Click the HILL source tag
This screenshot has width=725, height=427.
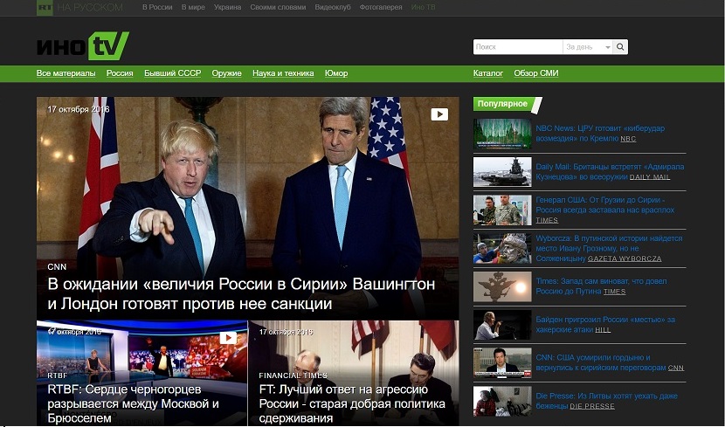[x=603, y=330]
